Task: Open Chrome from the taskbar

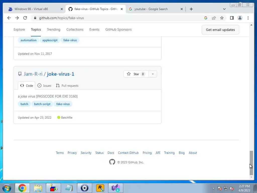Action: [22, 188]
